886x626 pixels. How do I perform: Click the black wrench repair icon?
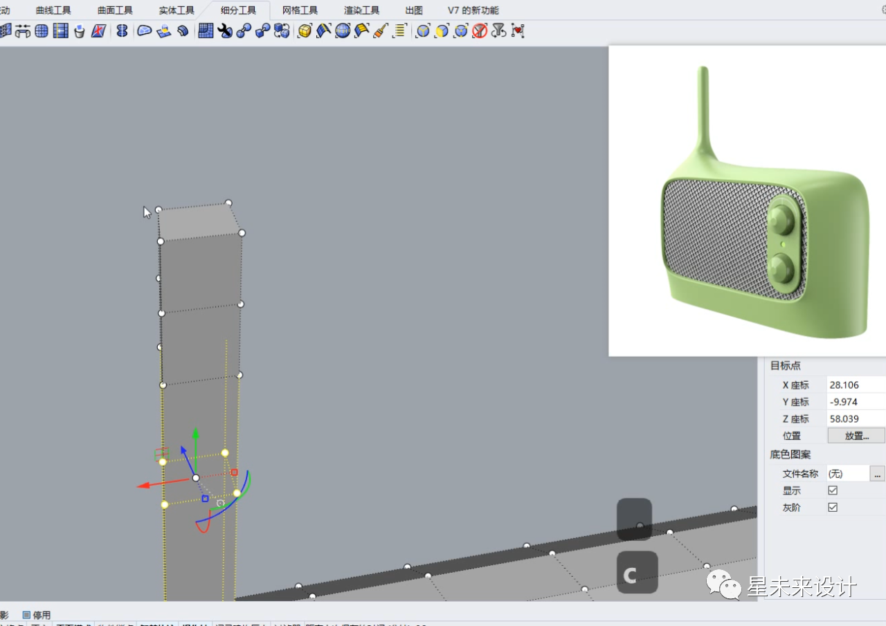tap(224, 30)
